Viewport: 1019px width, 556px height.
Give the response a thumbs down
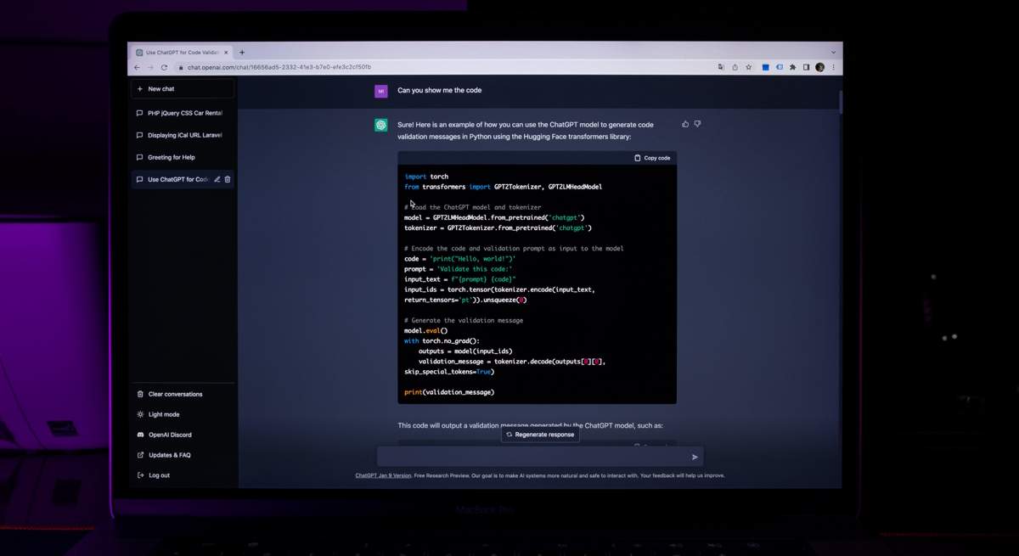click(x=697, y=124)
